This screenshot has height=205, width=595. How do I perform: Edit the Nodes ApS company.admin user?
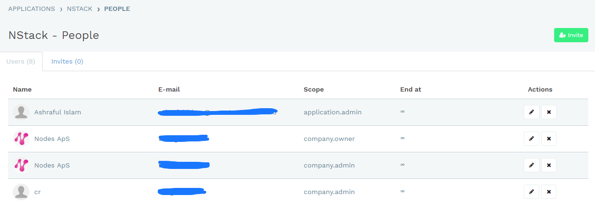pyautogui.click(x=531, y=165)
